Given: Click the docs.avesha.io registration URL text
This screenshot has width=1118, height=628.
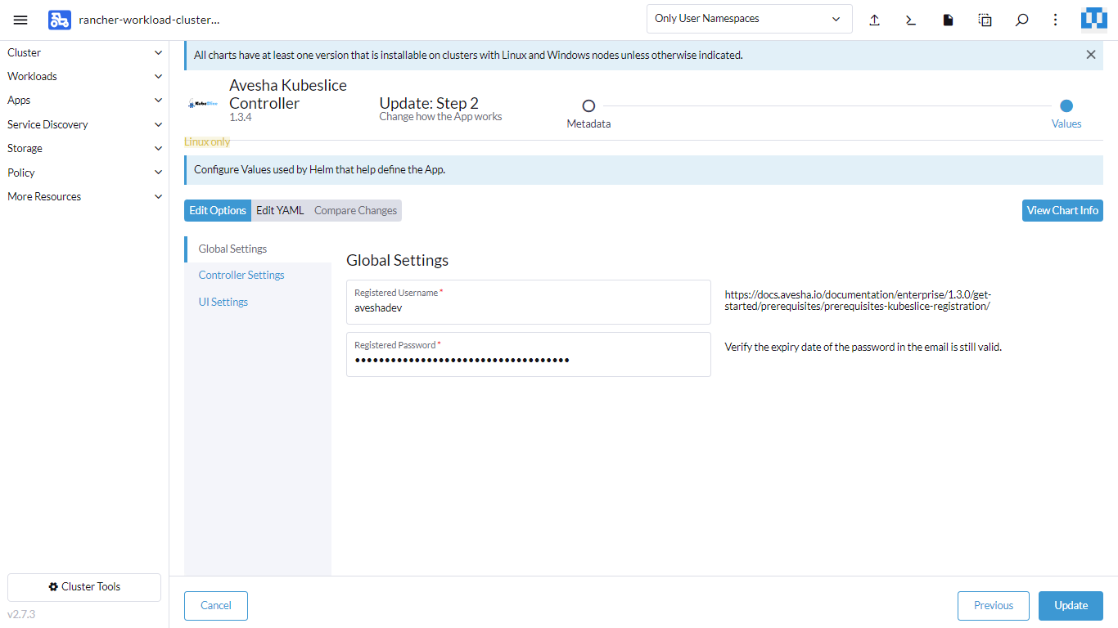Looking at the screenshot, I should [x=858, y=300].
